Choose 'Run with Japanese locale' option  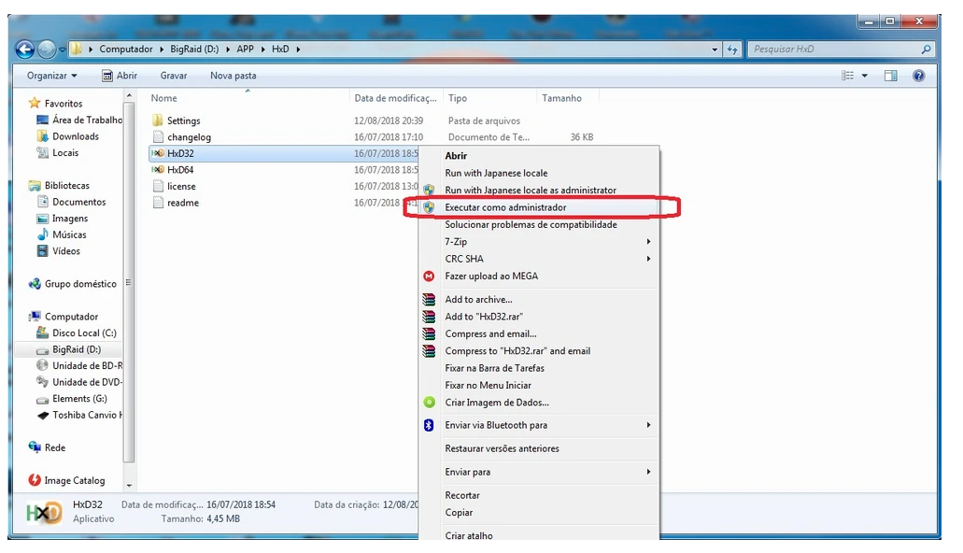(x=496, y=173)
